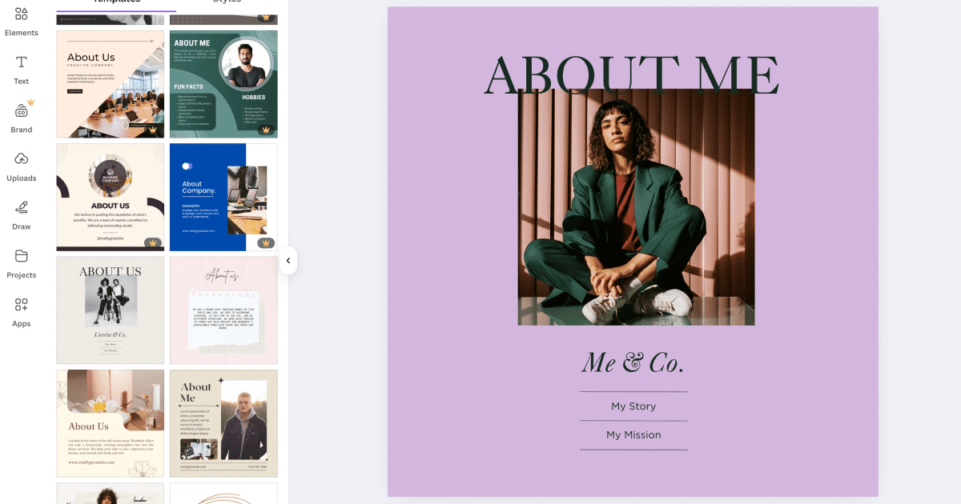Select the Text tool icon
The height and width of the screenshot is (504, 961).
point(22,62)
